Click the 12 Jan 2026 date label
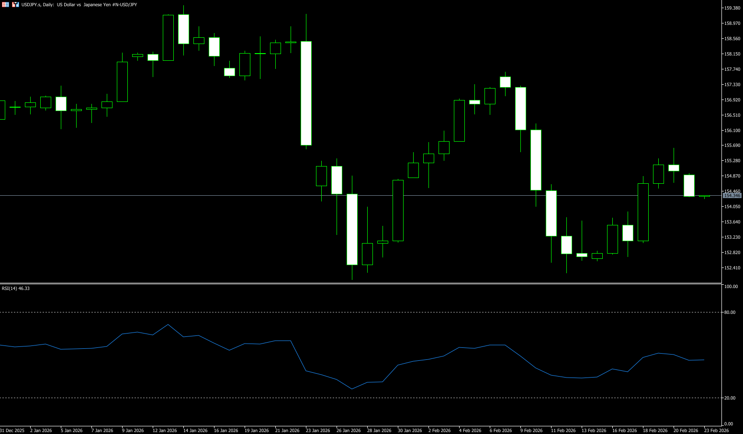 (x=165, y=430)
